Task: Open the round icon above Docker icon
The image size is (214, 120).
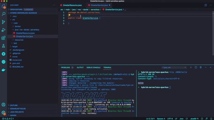Action: coord(3,62)
